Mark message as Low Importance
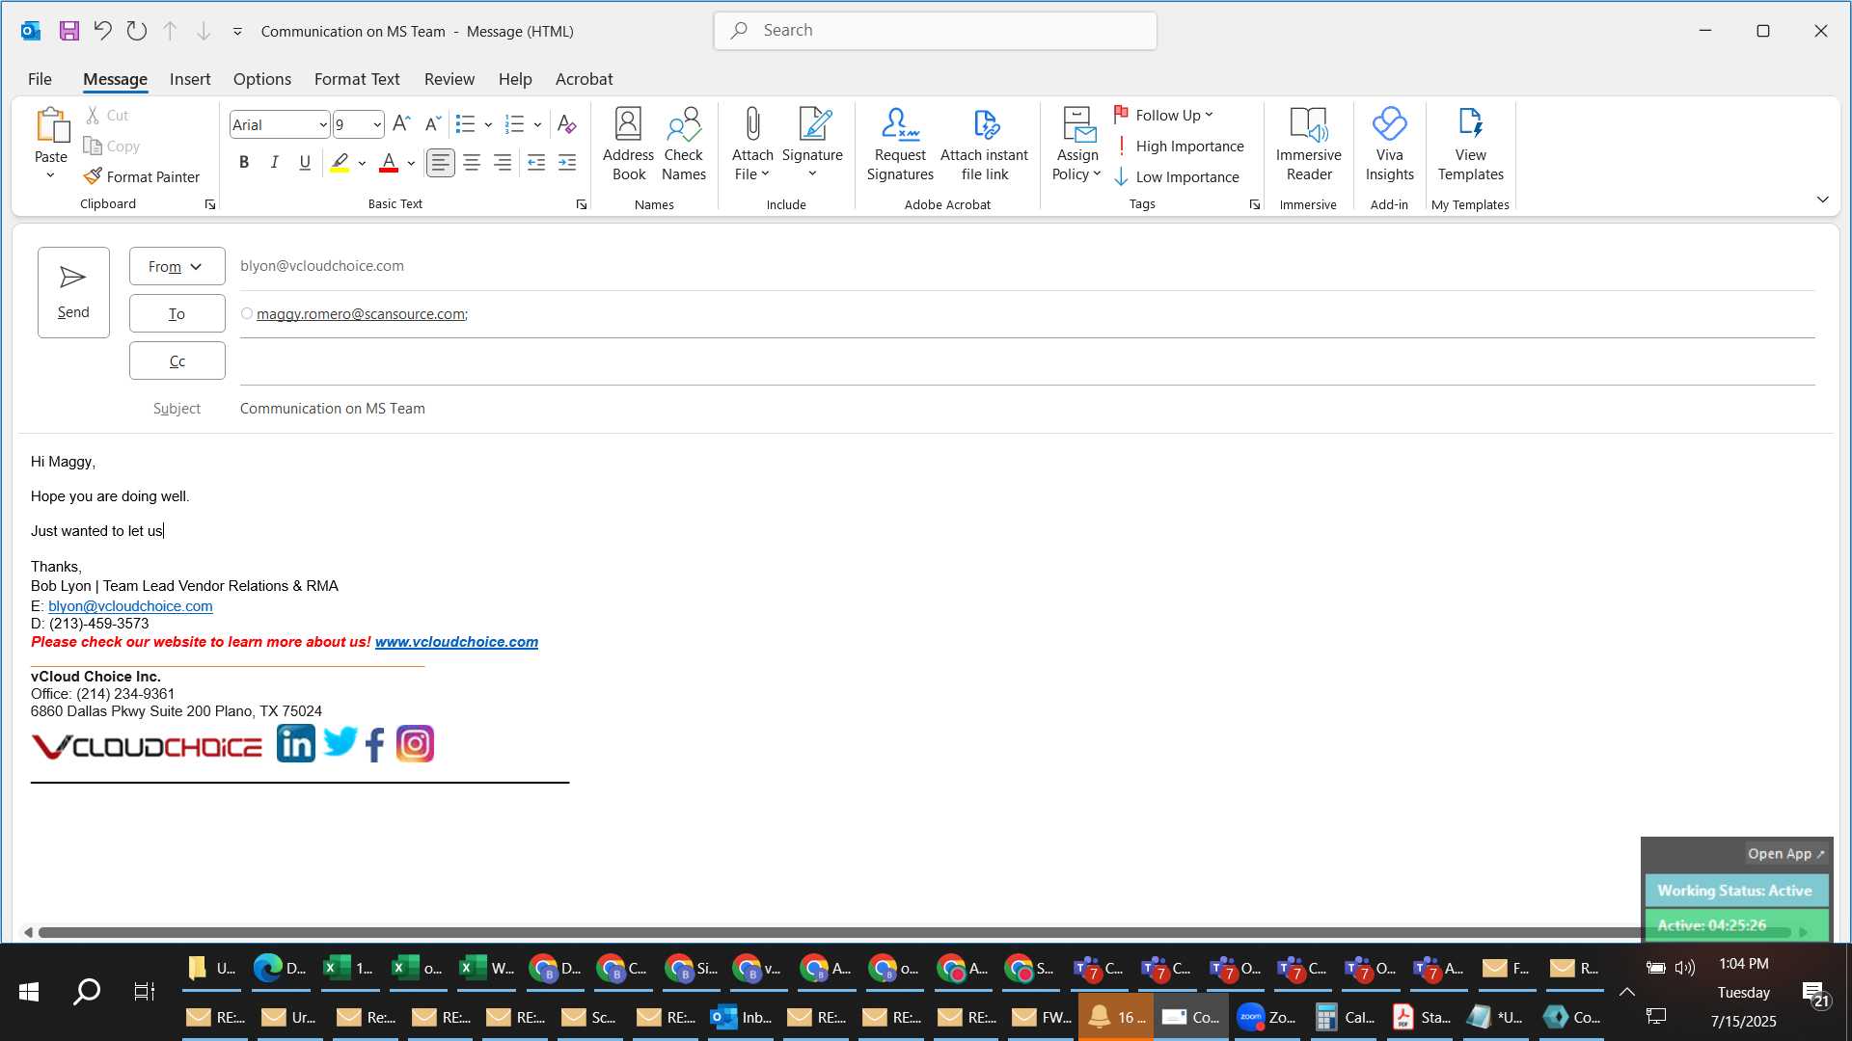This screenshot has width=1852, height=1041. 1177,177
